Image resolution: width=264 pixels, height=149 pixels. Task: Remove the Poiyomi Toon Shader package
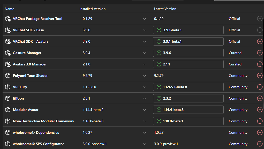point(260,76)
